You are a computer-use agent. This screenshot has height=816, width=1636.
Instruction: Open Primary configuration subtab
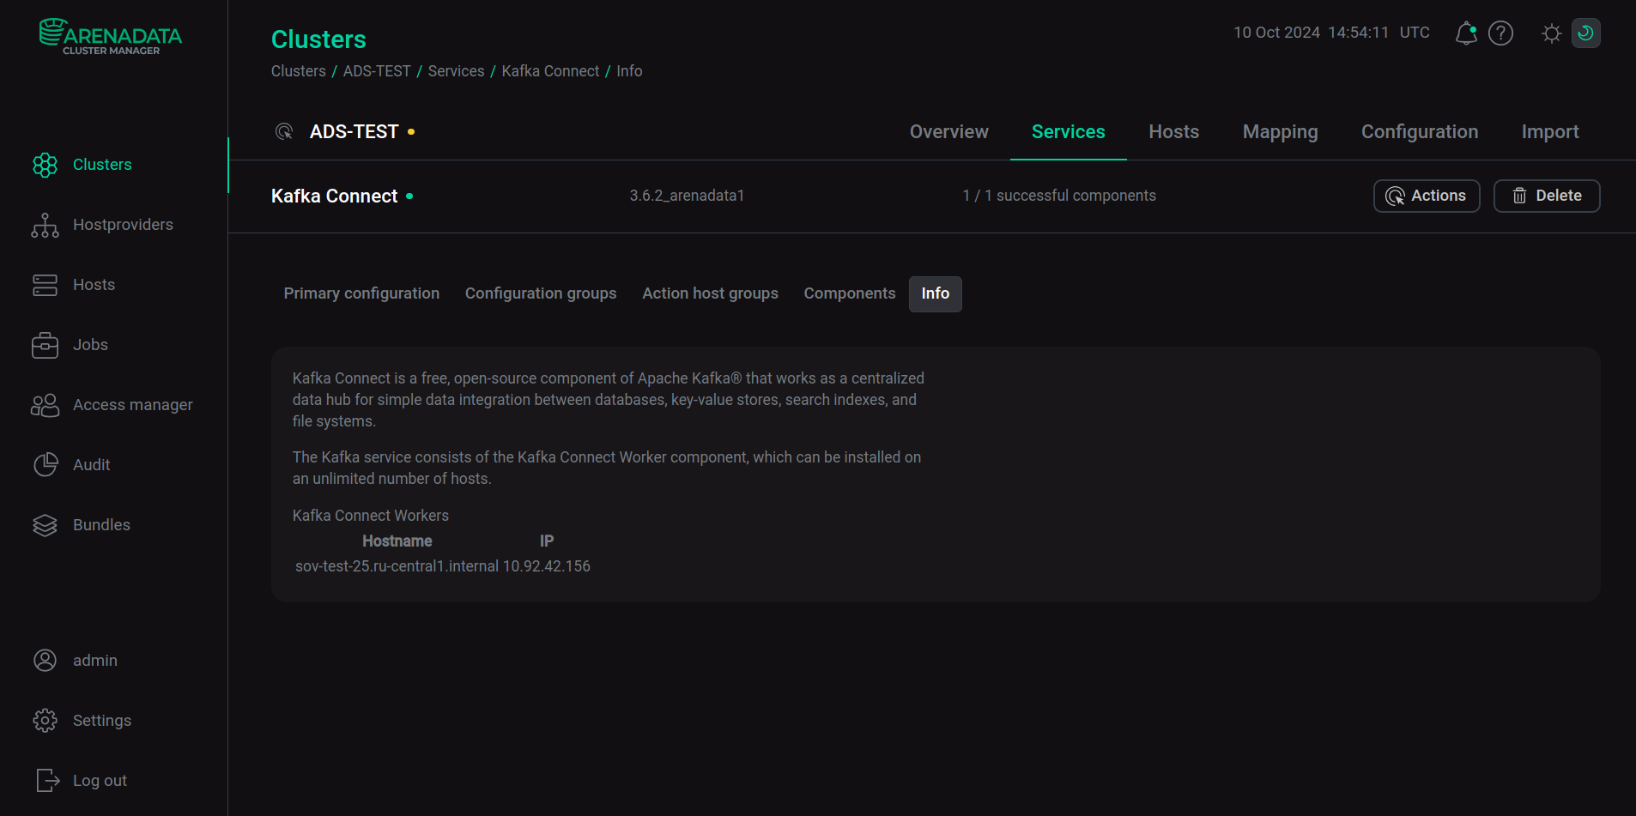[x=361, y=293]
